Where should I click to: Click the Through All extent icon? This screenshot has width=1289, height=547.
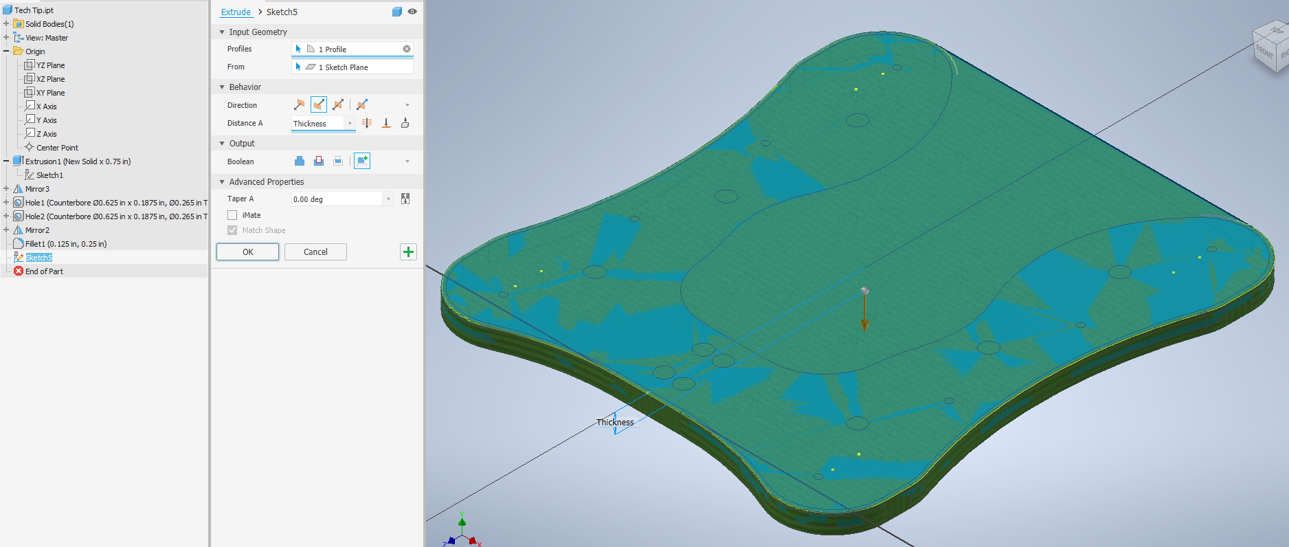[367, 123]
